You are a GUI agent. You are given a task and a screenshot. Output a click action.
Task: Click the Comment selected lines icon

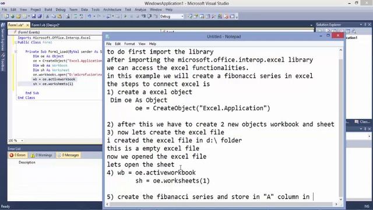[x=75, y=16]
